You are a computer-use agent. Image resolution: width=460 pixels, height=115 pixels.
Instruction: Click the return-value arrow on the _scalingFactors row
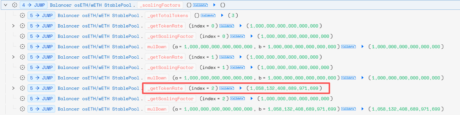214,5
